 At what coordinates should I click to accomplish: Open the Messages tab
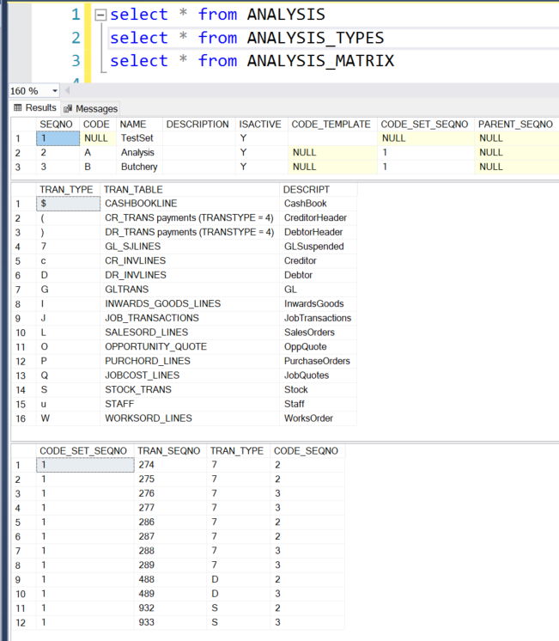tap(96, 109)
